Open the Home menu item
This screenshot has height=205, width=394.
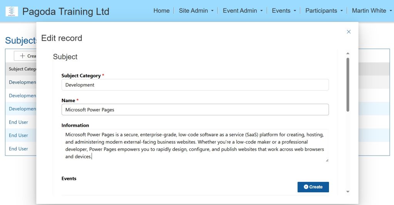(161, 10)
